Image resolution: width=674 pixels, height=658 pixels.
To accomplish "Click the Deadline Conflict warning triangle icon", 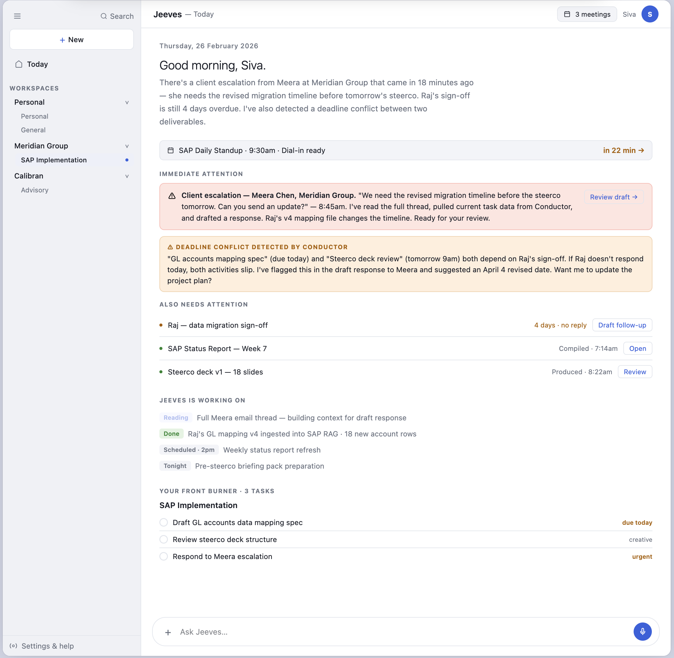I will coord(170,247).
